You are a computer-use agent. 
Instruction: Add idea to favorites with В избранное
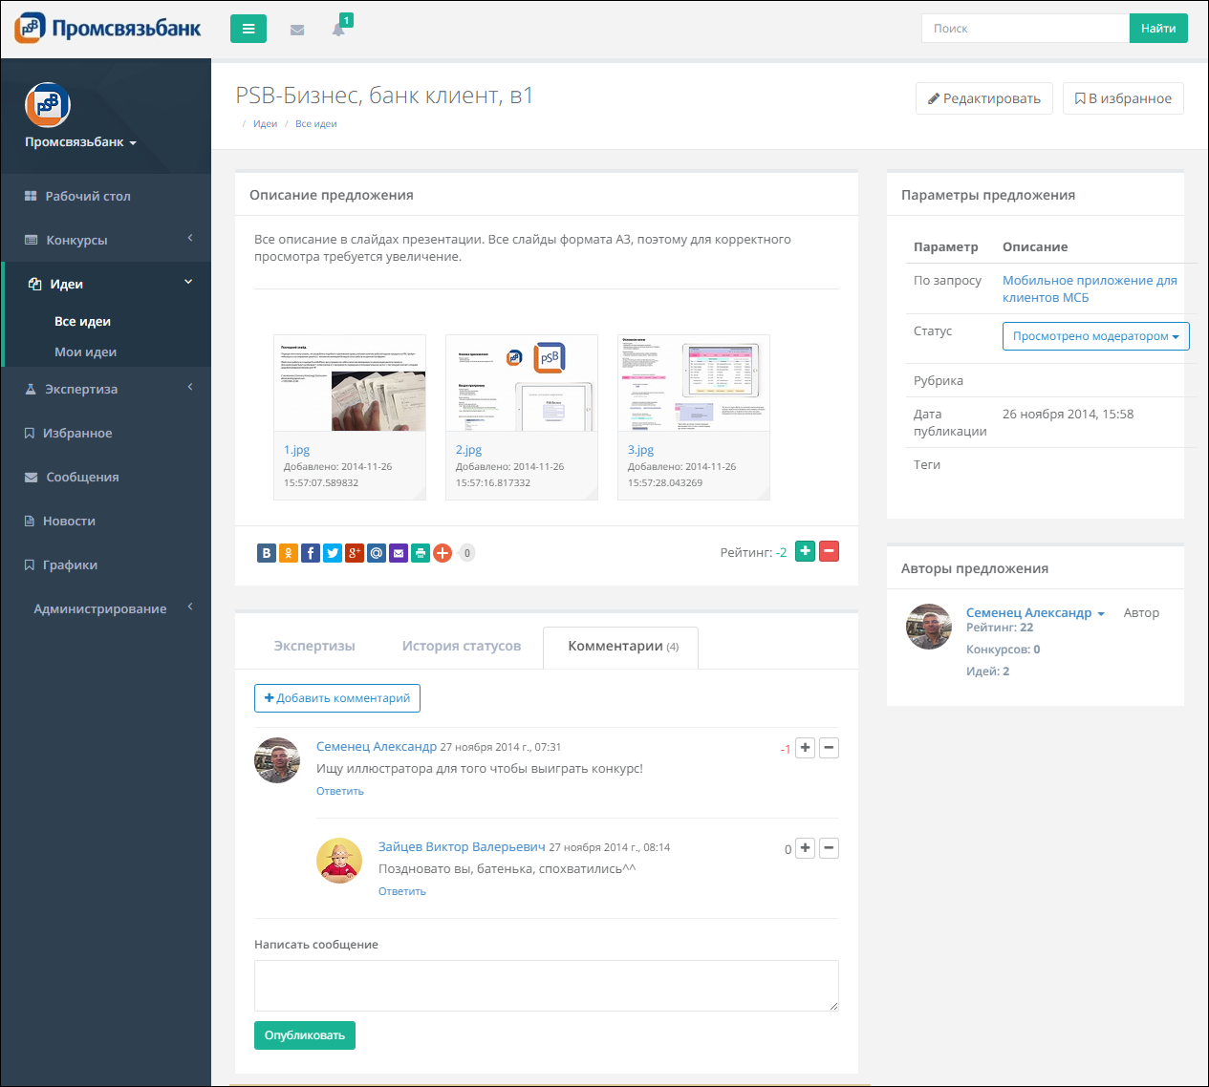pyautogui.click(x=1123, y=98)
